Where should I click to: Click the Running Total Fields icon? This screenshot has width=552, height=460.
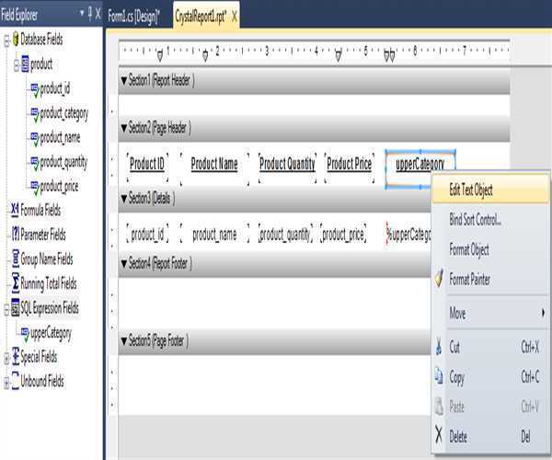14,283
